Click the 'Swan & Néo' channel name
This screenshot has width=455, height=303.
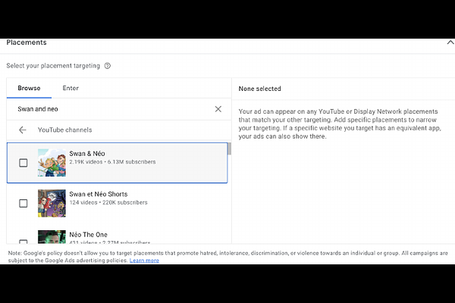tap(87, 154)
